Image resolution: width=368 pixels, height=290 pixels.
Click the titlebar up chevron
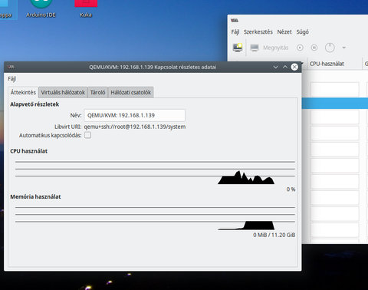pos(285,67)
